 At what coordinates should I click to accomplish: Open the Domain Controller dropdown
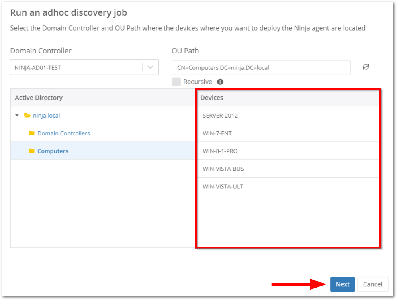(151, 67)
